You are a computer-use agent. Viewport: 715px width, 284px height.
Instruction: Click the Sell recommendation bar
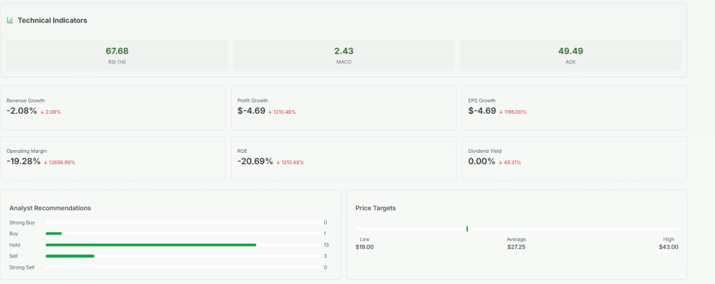(x=70, y=256)
